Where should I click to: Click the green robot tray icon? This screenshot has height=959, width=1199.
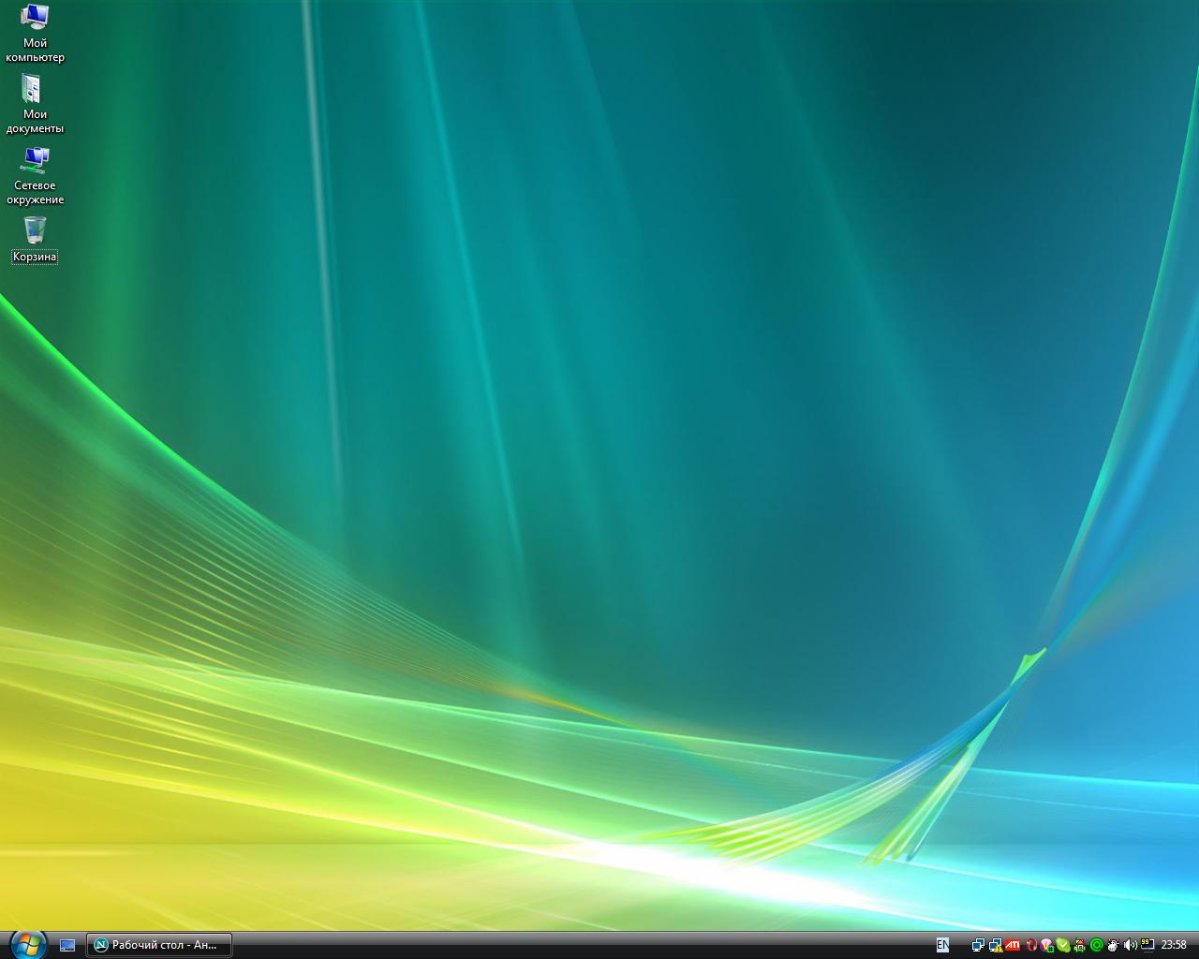(1080, 945)
